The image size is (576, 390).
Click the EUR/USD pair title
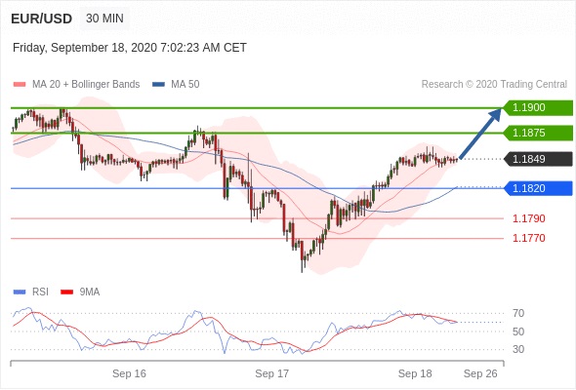(41, 19)
